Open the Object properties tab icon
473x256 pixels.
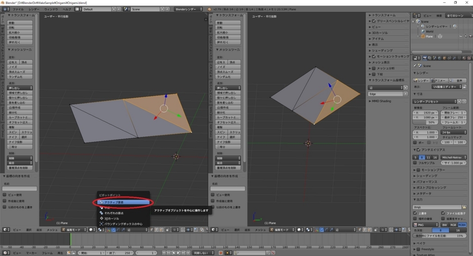pos(444,58)
